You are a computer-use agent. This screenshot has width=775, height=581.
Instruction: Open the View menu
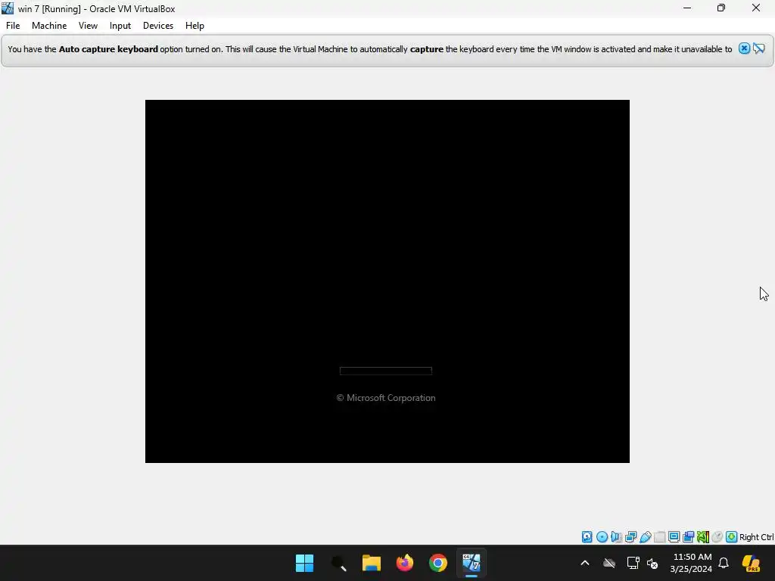(88, 26)
